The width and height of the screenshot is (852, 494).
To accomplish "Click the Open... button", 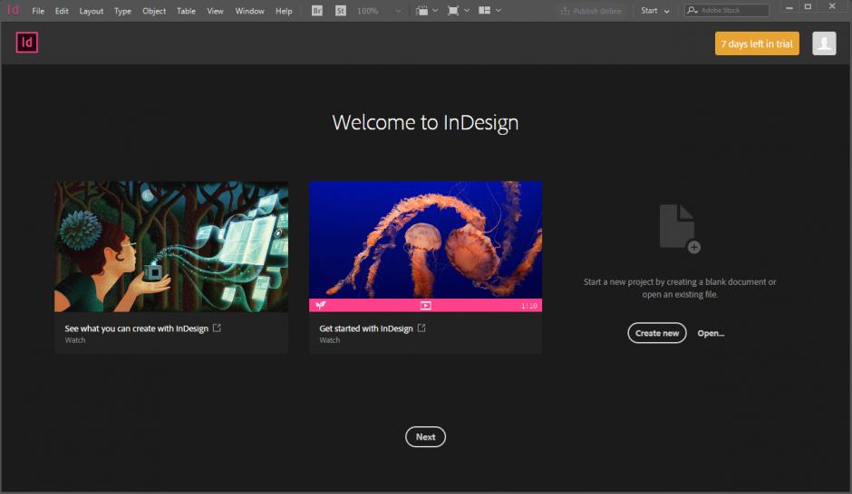I will point(711,334).
